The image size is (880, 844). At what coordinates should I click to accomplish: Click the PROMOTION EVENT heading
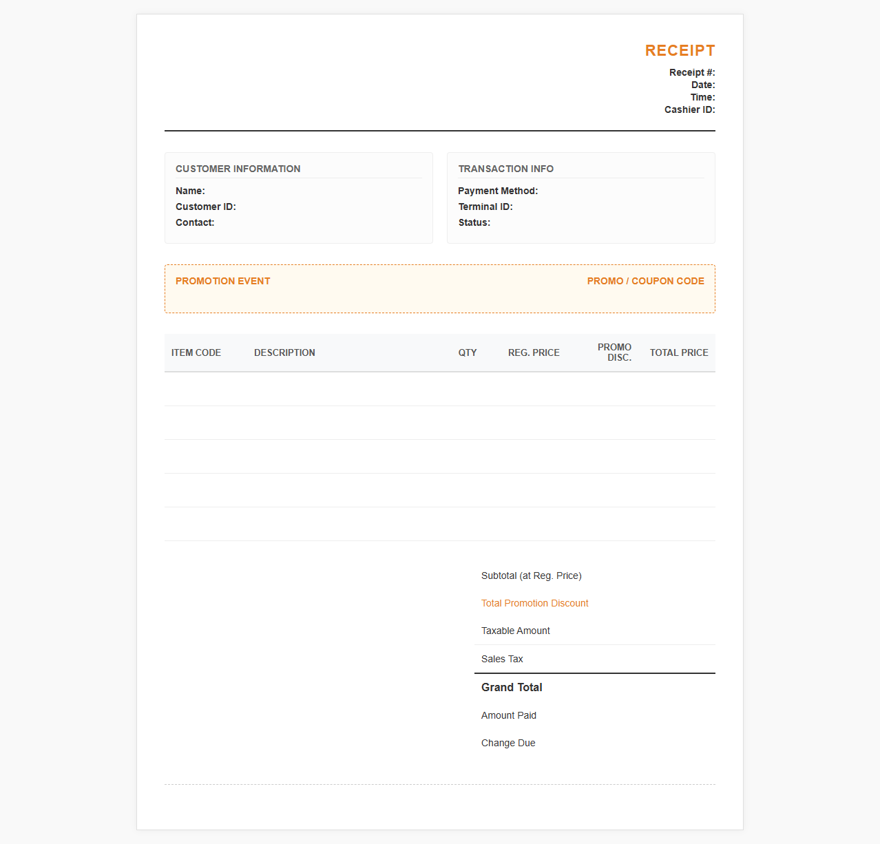[x=222, y=281]
